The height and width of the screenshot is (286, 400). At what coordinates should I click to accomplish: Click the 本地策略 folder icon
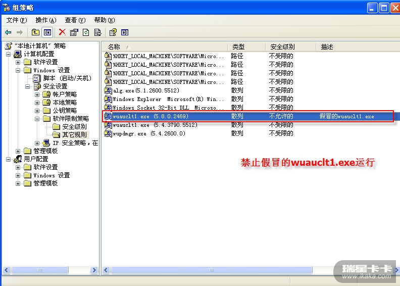click(x=46, y=102)
